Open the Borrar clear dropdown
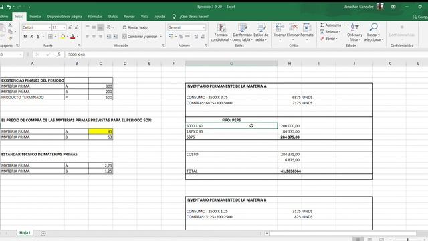Viewport: 428px width, 241px height. pos(329,39)
